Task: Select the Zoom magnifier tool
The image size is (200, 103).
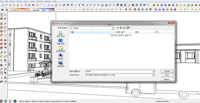Action: click(x=2, y=69)
